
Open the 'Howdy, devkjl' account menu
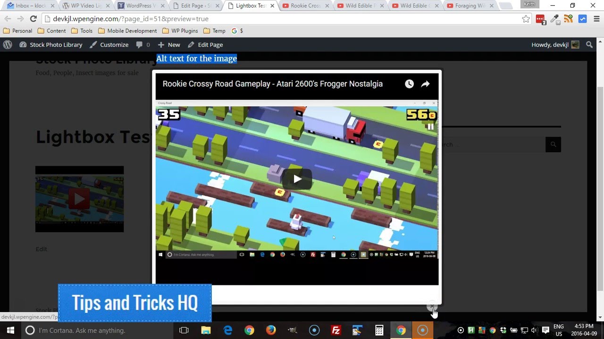(555, 45)
